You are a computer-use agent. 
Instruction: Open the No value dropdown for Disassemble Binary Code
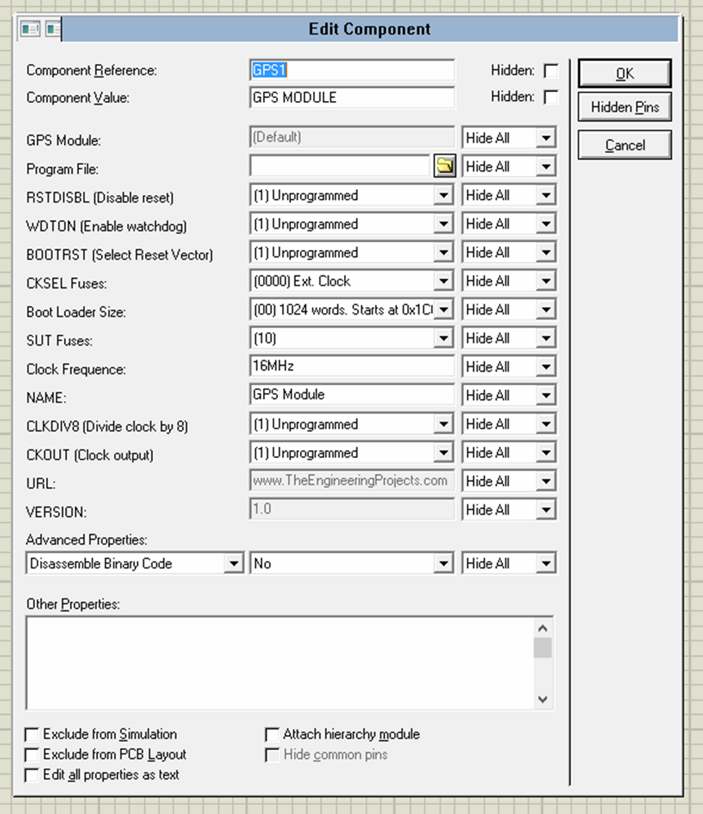(444, 563)
